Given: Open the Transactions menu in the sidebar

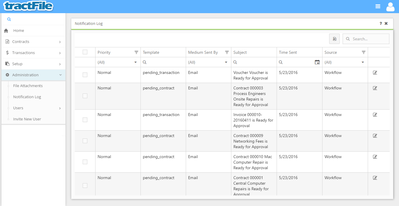Looking at the screenshot, I should point(33,53).
